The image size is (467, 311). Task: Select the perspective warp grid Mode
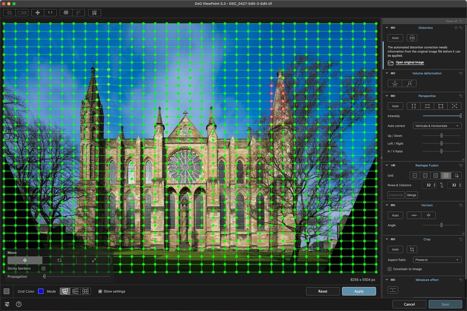click(x=65, y=291)
